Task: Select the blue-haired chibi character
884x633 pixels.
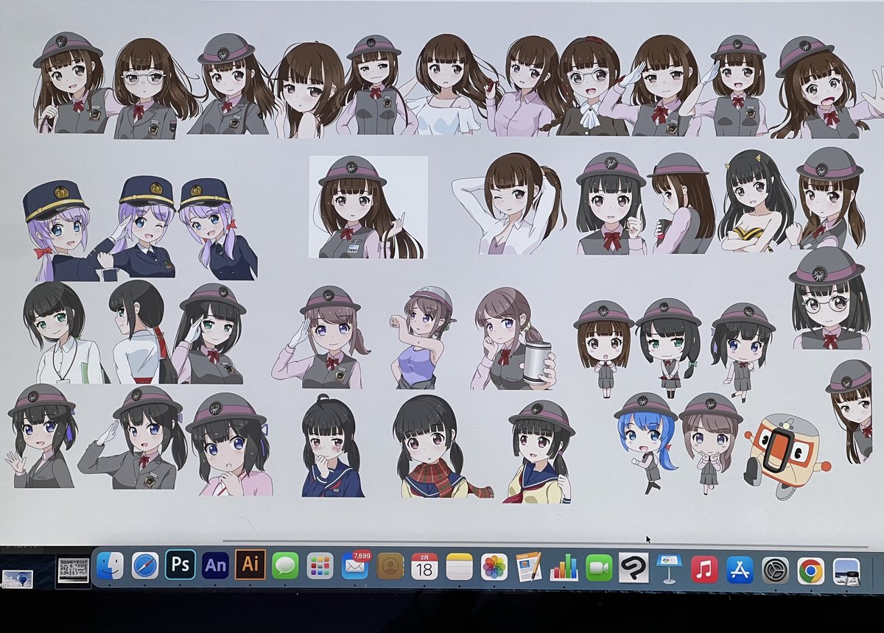Action: 646,442
